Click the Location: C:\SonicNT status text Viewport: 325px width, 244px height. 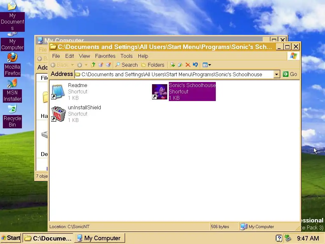pos(70,227)
